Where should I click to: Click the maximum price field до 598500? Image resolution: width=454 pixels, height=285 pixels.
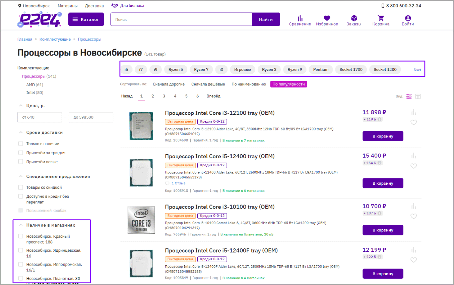click(91, 117)
